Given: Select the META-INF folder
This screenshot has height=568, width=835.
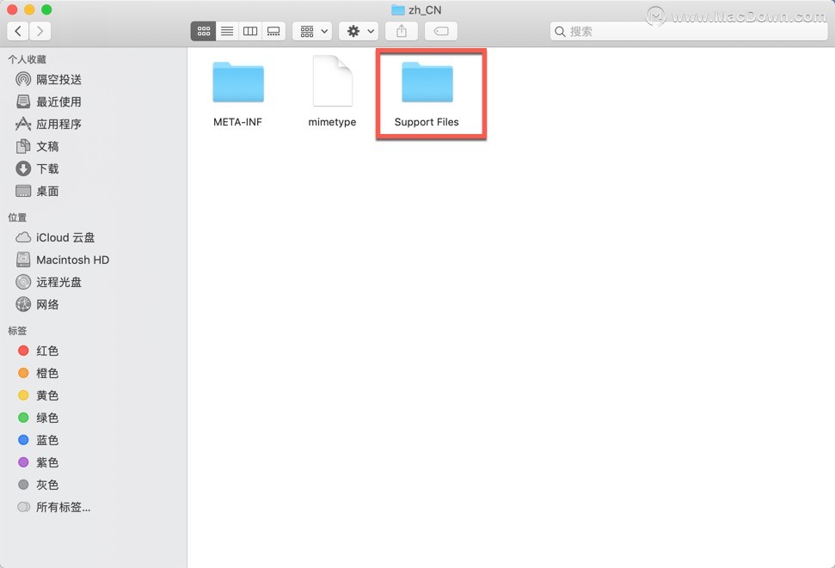Looking at the screenshot, I should [238, 82].
